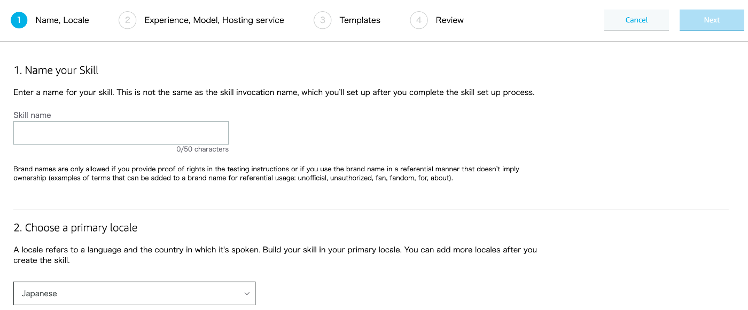The image size is (748, 310).
Task: Click the Skill name field label
Action: tap(32, 115)
